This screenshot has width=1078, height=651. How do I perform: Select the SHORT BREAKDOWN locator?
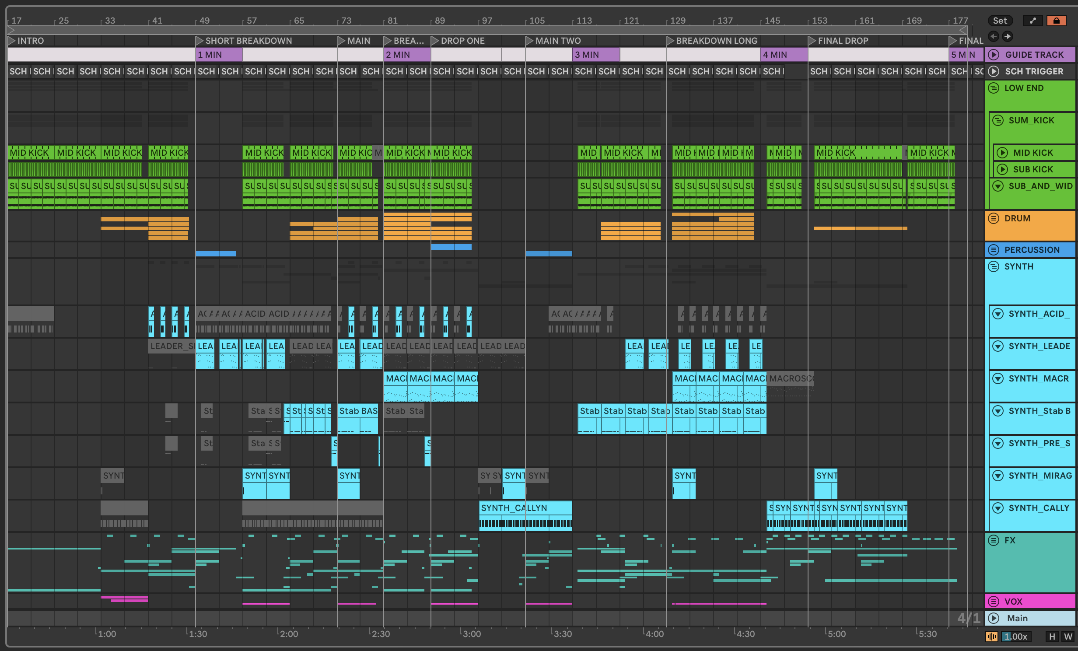[x=243, y=41]
